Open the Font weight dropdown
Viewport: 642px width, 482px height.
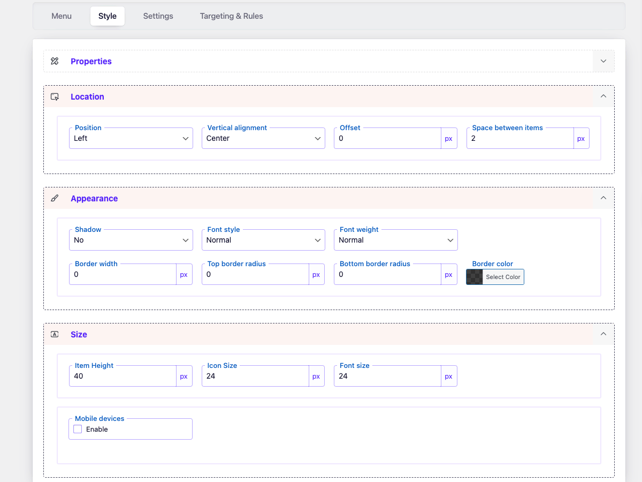(x=396, y=240)
